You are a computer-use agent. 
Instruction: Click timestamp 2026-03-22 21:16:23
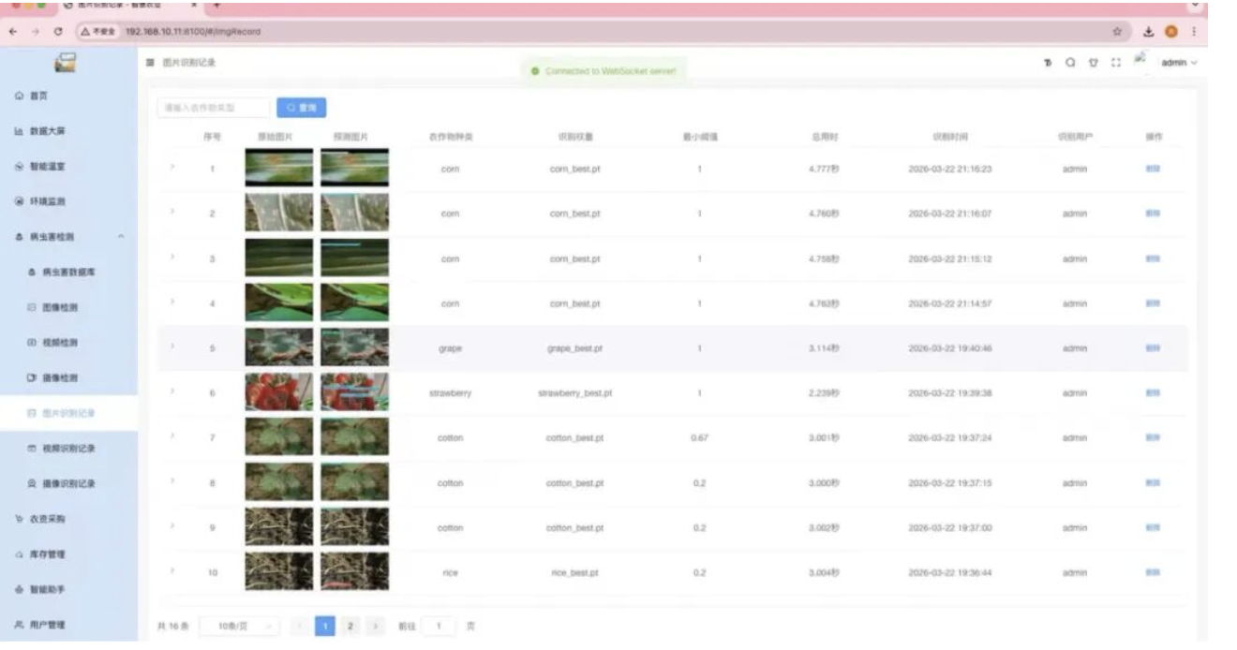coord(949,169)
